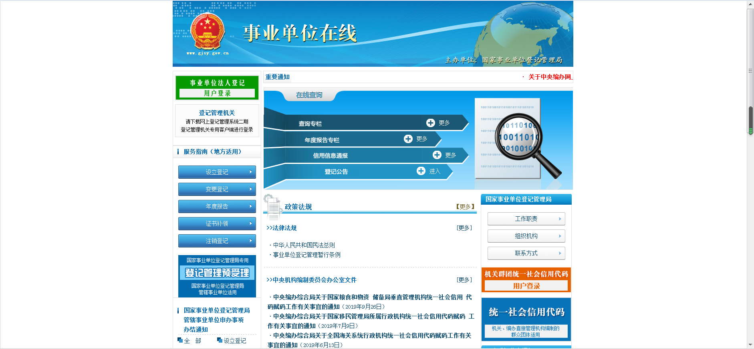Image resolution: width=754 pixels, height=349 pixels.
Task: Open the blue 设立登记 service guide button
Action: (x=217, y=172)
